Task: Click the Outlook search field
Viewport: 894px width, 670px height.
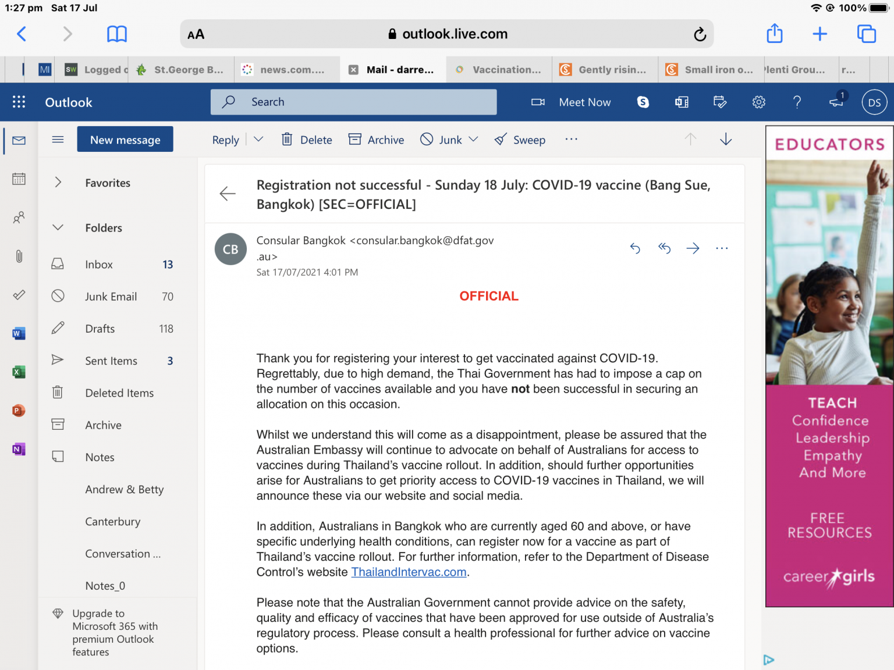Action: 354,102
